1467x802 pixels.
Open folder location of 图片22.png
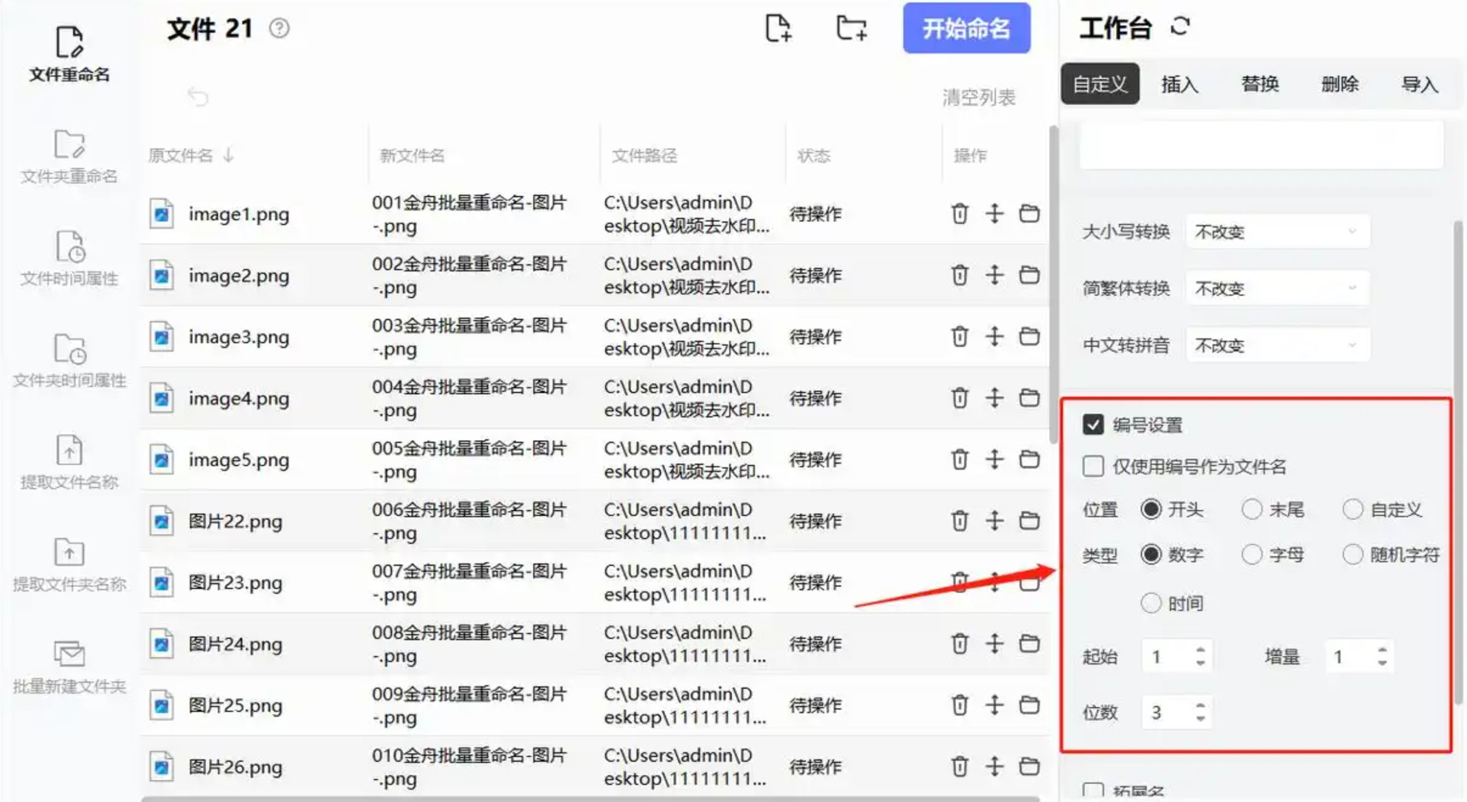click(1029, 521)
